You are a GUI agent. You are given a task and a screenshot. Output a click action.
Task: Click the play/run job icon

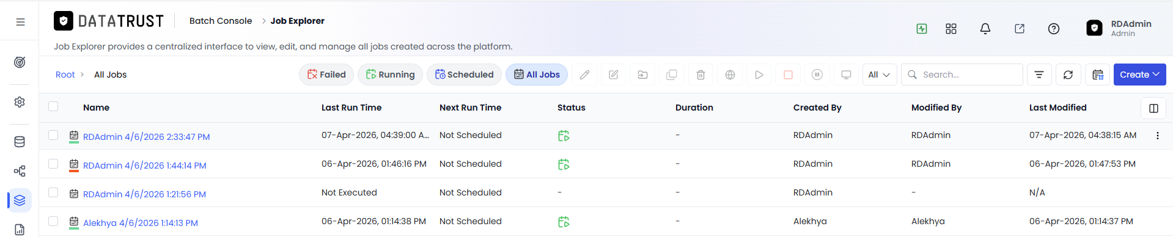pyautogui.click(x=759, y=75)
